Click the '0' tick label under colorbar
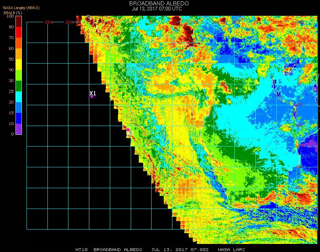Image resolution: width=320 pixels, height=252 pixels. click(12, 134)
